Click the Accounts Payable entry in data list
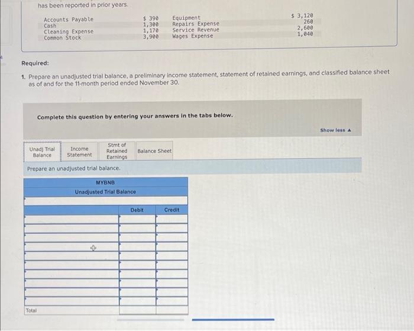The image size is (414, 331). (69, 20)
